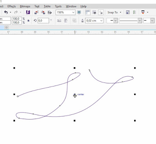156x144 pixels.
Task: Open the undo history dropdown arrow
Action: [11, 12]
